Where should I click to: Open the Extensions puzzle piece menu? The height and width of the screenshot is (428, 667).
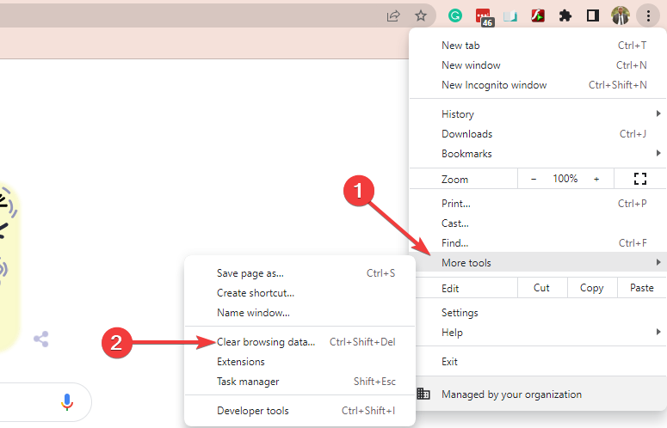click(x=565, y=16)
